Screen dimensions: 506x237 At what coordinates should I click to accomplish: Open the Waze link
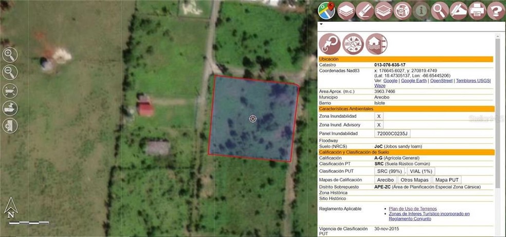point(380,86)
